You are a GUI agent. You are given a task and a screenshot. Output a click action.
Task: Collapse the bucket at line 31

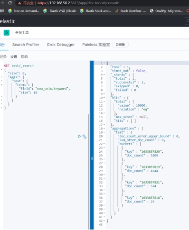(x=104, y=178)
